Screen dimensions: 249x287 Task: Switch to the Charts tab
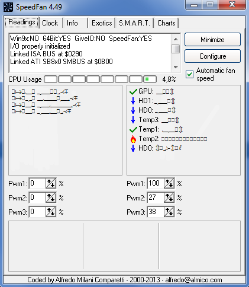coord(166,23)
